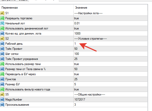
Task: Click the bool icon for Использовать динамический лот
Action: pos(2,28)
